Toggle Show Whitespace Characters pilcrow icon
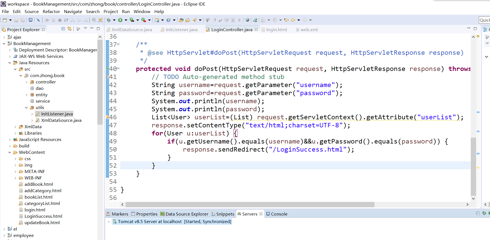This screenshot has width=490, height=240. click(x=239, y=20)
